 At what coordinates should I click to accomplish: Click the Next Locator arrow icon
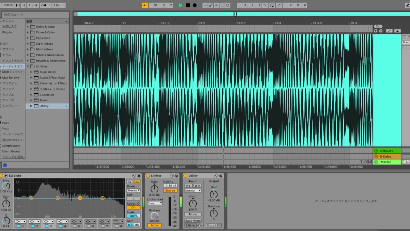pos(381,31)
